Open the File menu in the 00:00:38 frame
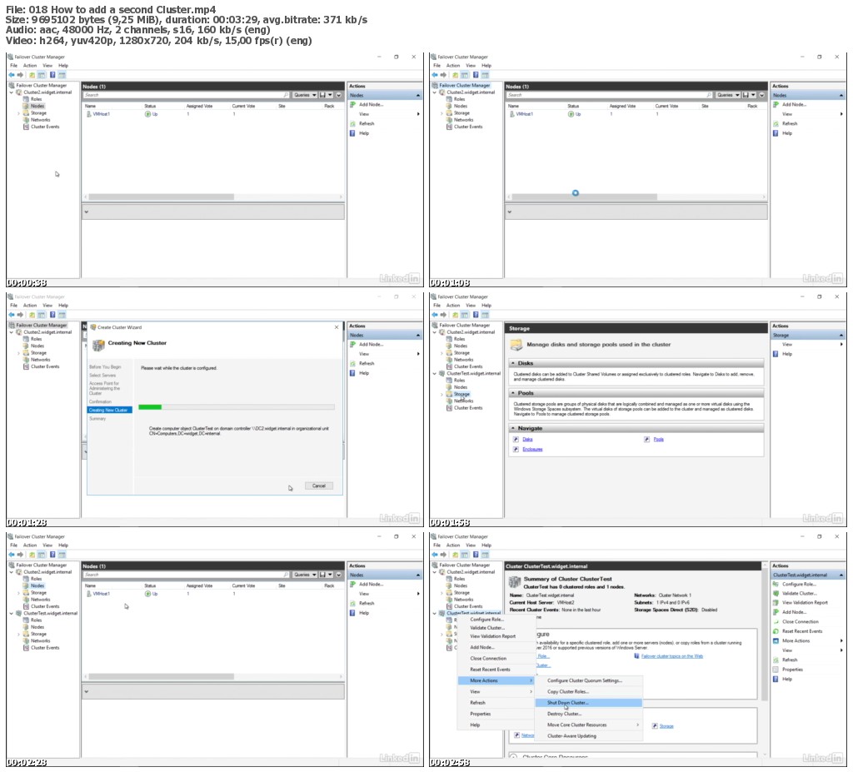 point(13,65)
